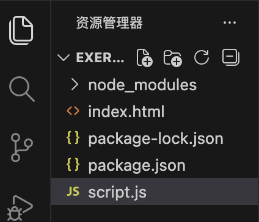259x222 pixels.
Task: Click the JS icon beside script.js
Action: click(x=73, y=192)
